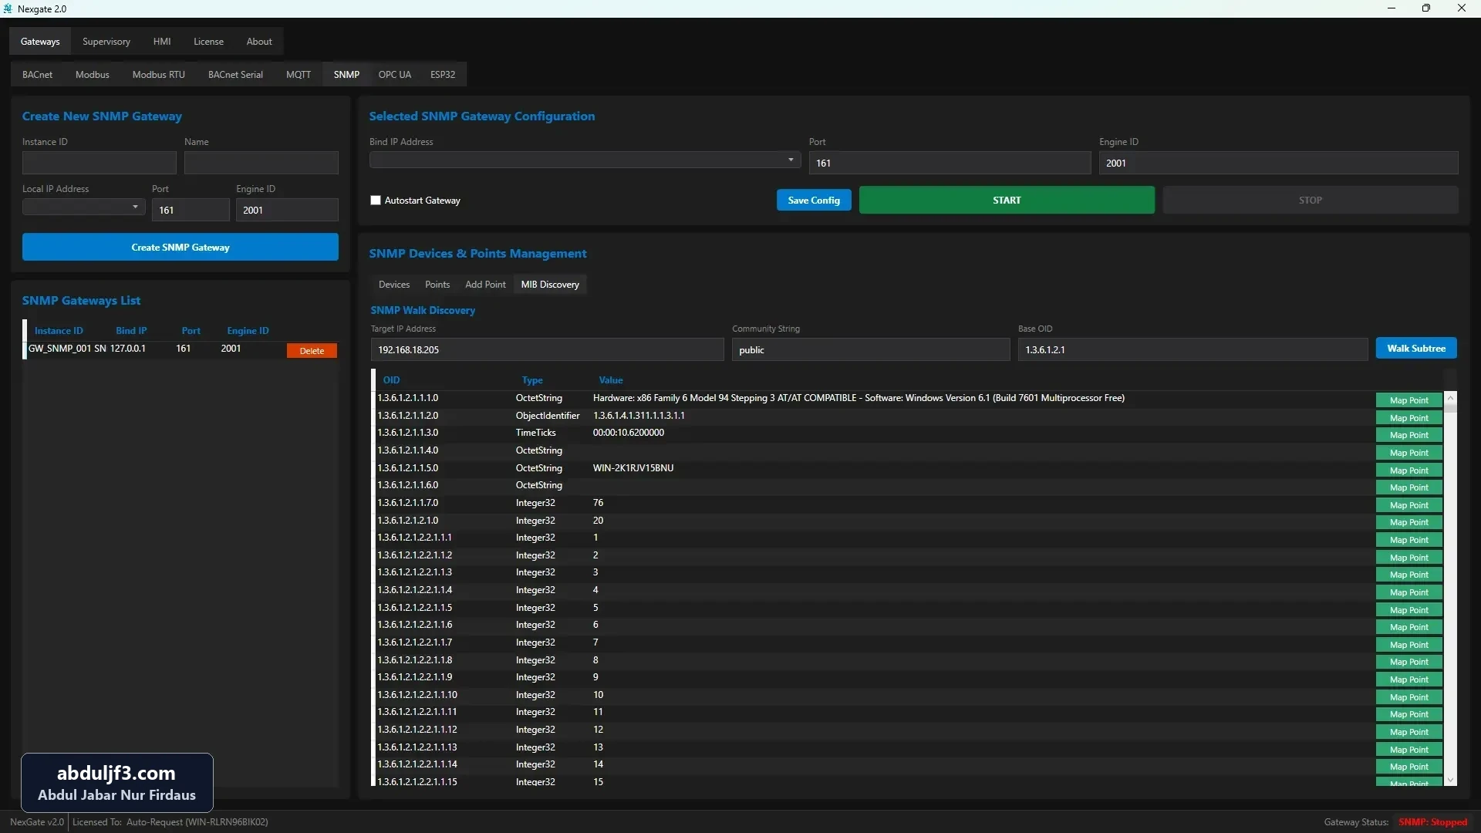Open the Points sub-tab
This screenshot has height=833, width=1481.
437,285
